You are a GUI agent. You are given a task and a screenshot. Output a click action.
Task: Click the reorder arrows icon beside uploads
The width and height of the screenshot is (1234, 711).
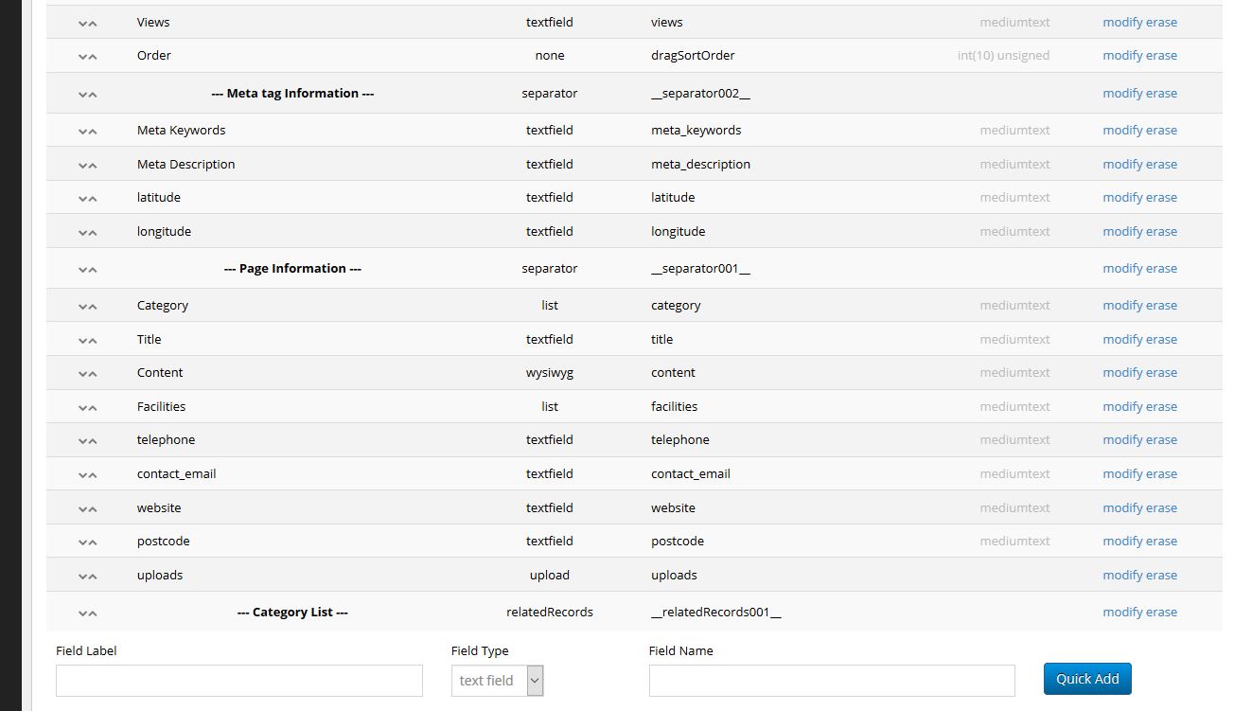tap(88, 576)
